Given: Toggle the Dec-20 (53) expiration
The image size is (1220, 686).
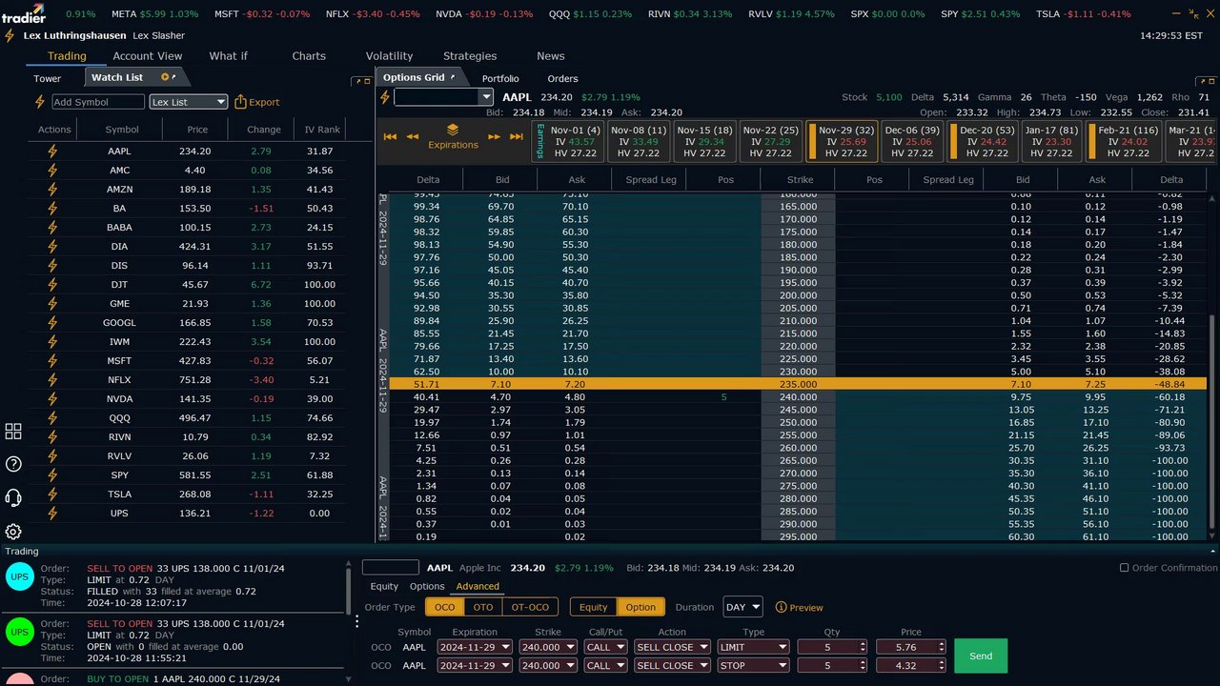Looking at the screenshot, I should click(x=983, y=141).
